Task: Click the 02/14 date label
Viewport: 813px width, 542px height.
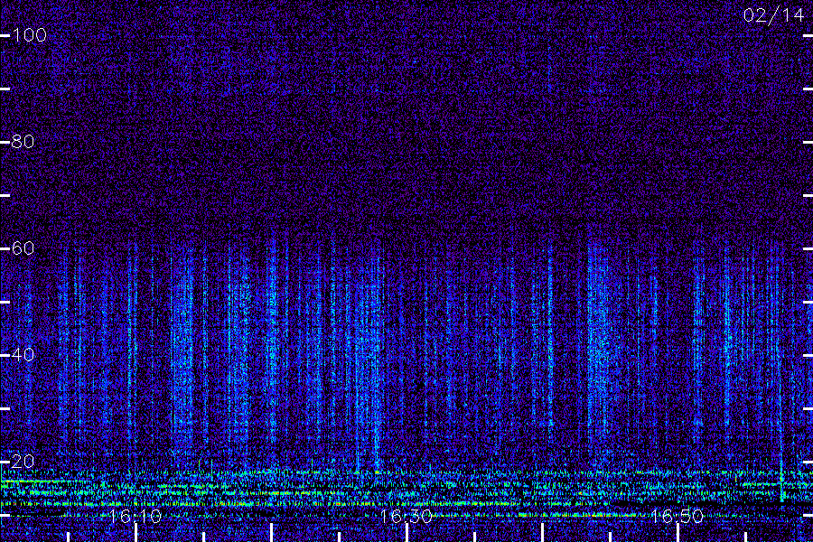Action: (773, 15)
